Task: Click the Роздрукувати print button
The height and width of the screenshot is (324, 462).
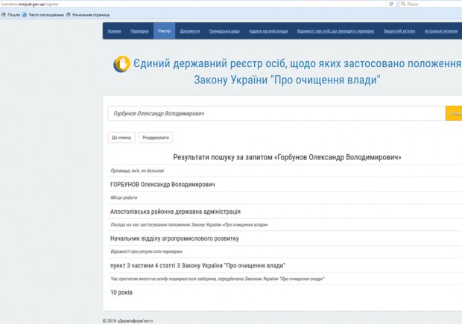Action: pos(156,138)
